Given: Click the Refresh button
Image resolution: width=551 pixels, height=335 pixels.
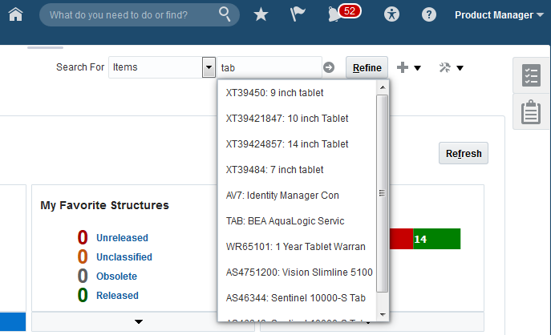Looking at the screenshot, I should [x=464, y=153].
